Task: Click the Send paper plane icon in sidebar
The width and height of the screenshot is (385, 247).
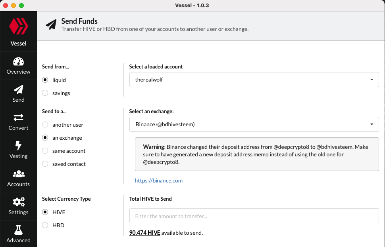Action: pyautogui.click(x=18, y=89)
